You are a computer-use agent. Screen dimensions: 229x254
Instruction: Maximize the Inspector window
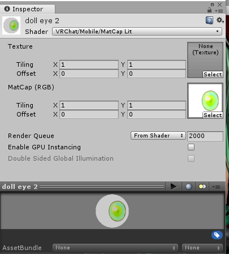point(213,5)
